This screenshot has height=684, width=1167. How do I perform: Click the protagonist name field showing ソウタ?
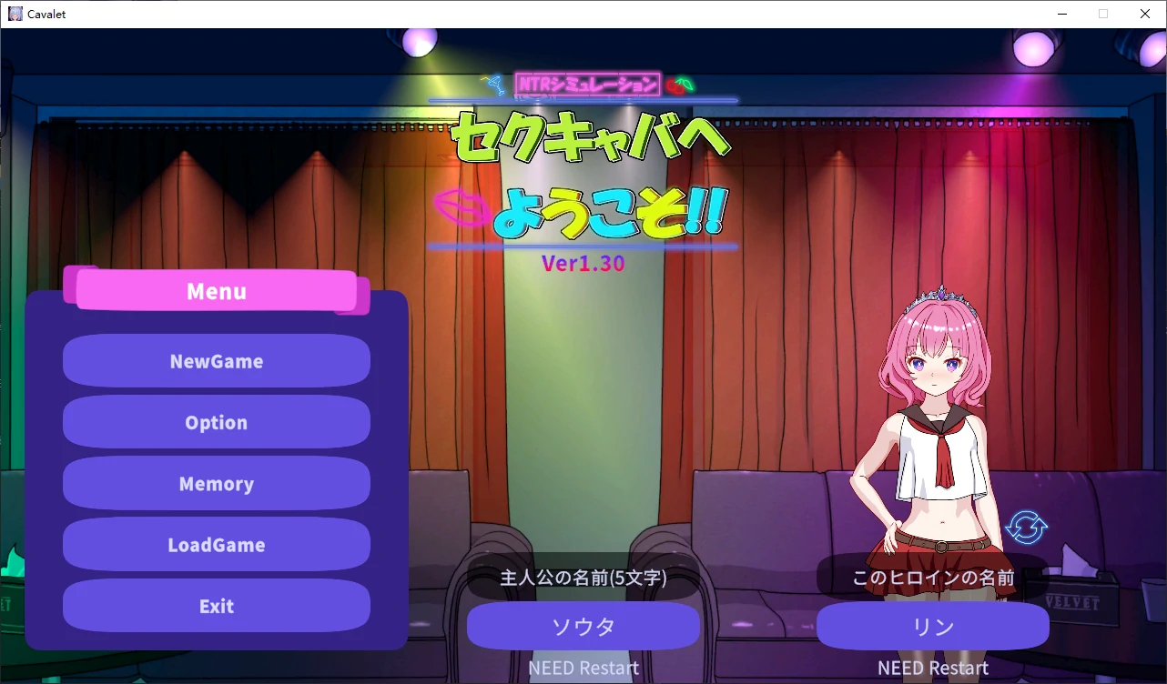point(583,626)
